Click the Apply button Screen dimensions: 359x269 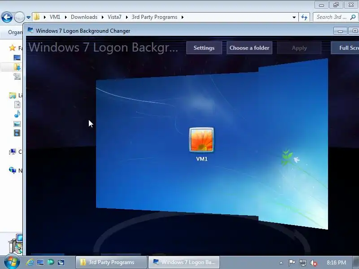click(299, 48)
